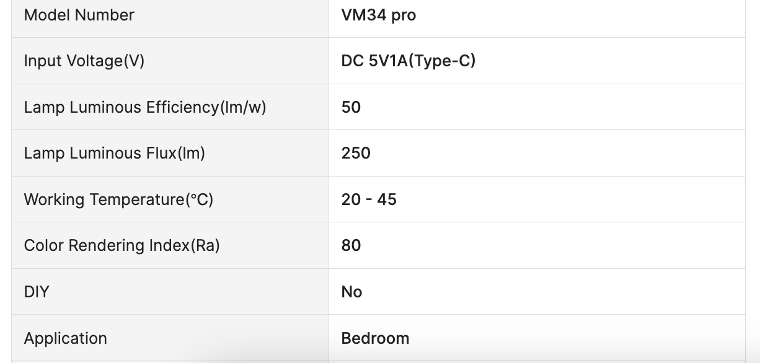Select the luminous flux value 250
Viewport: 760px width, 363px height.
click(x=356, y=153)
